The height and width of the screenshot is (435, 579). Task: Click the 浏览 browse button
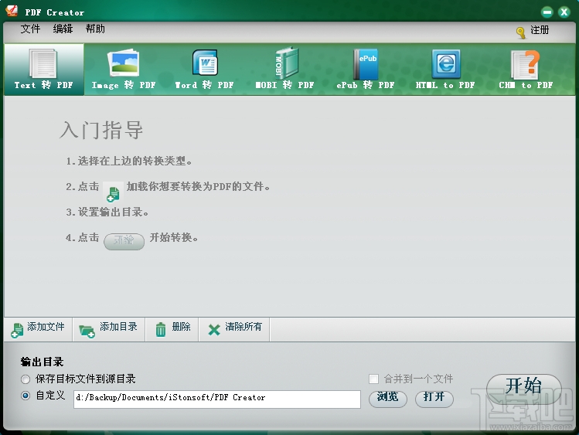click(x=388, y=399)
